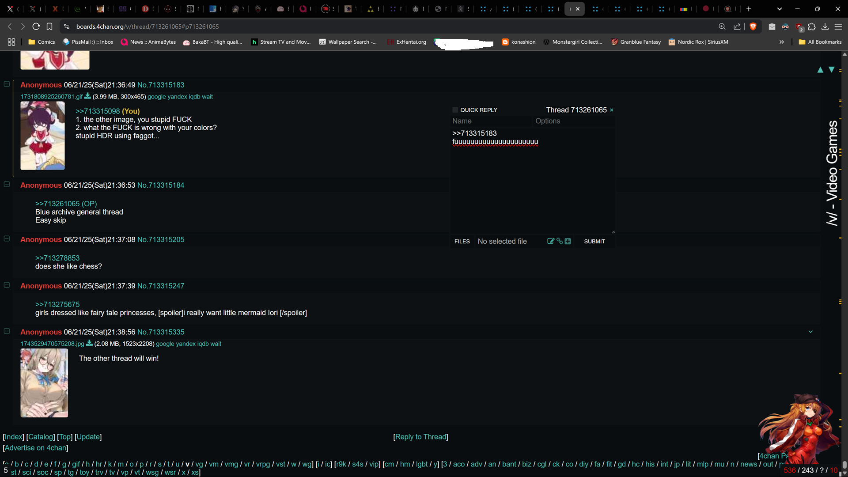Click the link/URL upload icon in Quick Reply
The height and width of the screenshot is (477, 848).
tap(560, 241)
